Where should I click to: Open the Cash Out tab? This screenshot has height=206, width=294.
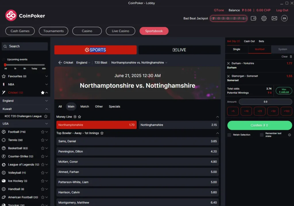pos(249,41)
